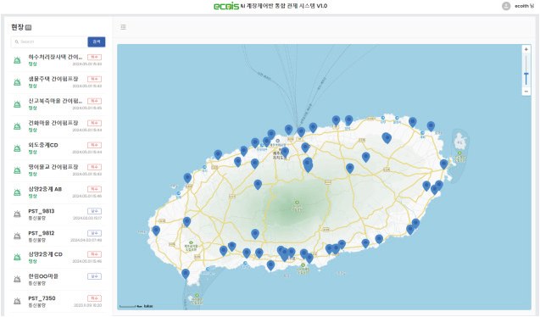
Task: Click the blue search button
Action: click(x=97, y=42)
